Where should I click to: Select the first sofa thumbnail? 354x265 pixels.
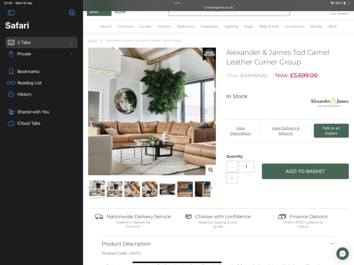[97, 189]
